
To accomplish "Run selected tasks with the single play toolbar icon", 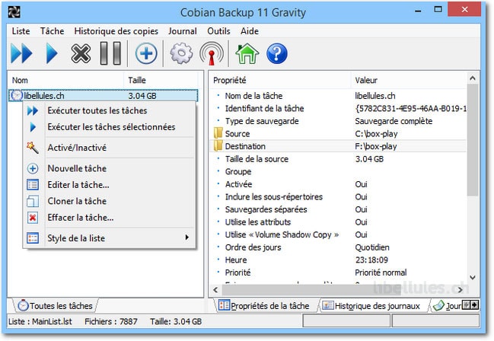I will tap(52, 53).
